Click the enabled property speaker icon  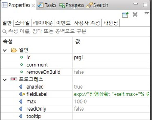(x=21, y=87)
